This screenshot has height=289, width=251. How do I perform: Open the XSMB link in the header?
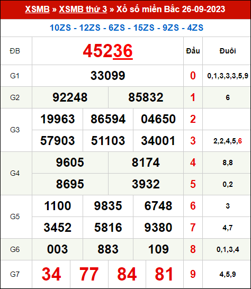pyautogui.click(x=37, y=9)
